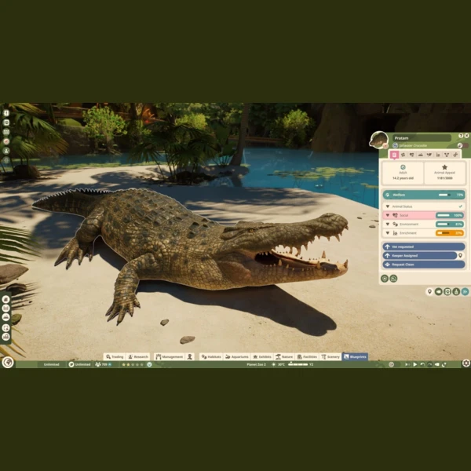Open the Aquariums menu

pyautogui.click(x=237, y=356)
